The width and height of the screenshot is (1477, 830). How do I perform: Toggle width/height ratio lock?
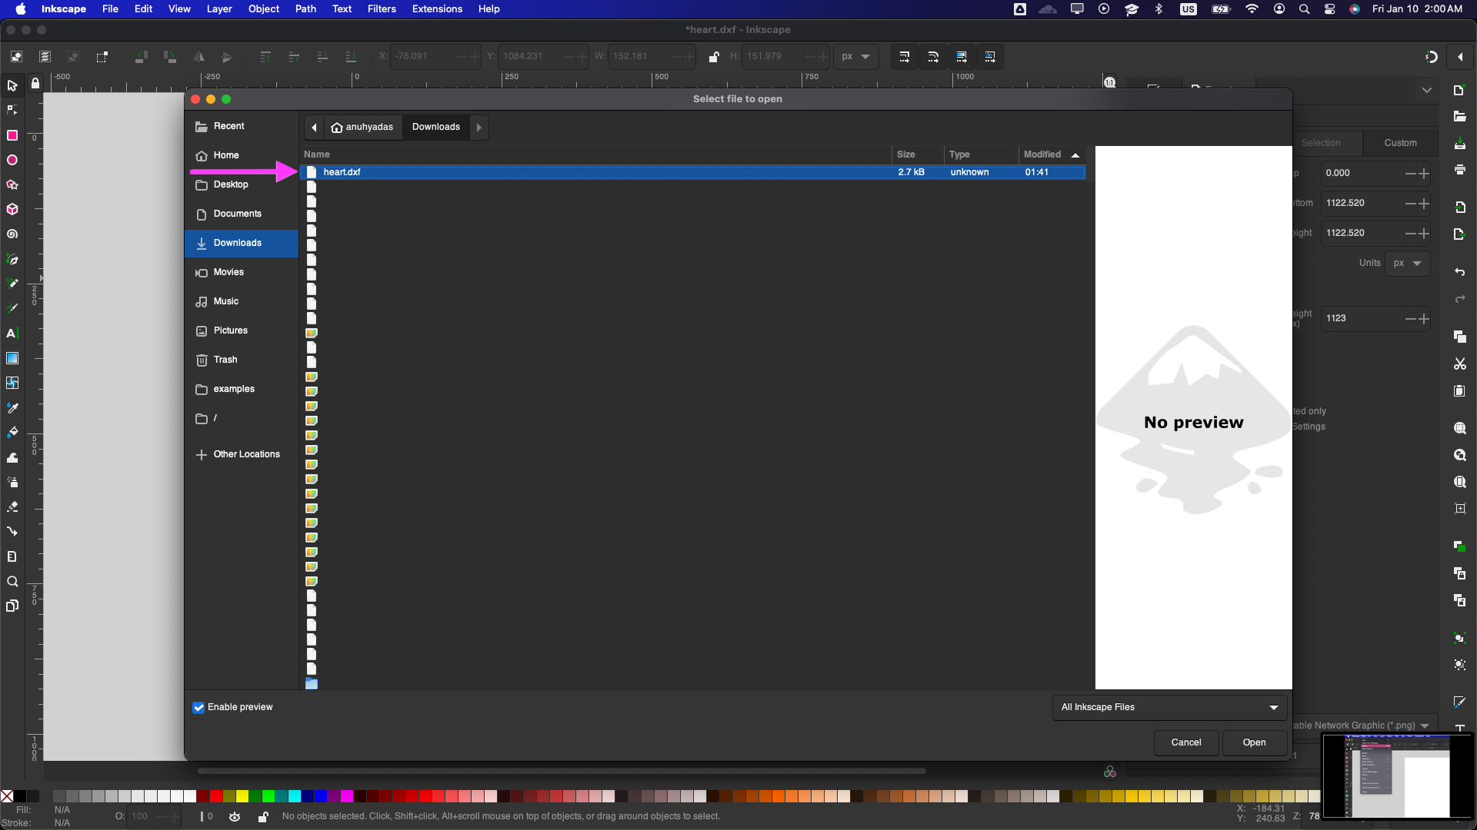(714, 57)
